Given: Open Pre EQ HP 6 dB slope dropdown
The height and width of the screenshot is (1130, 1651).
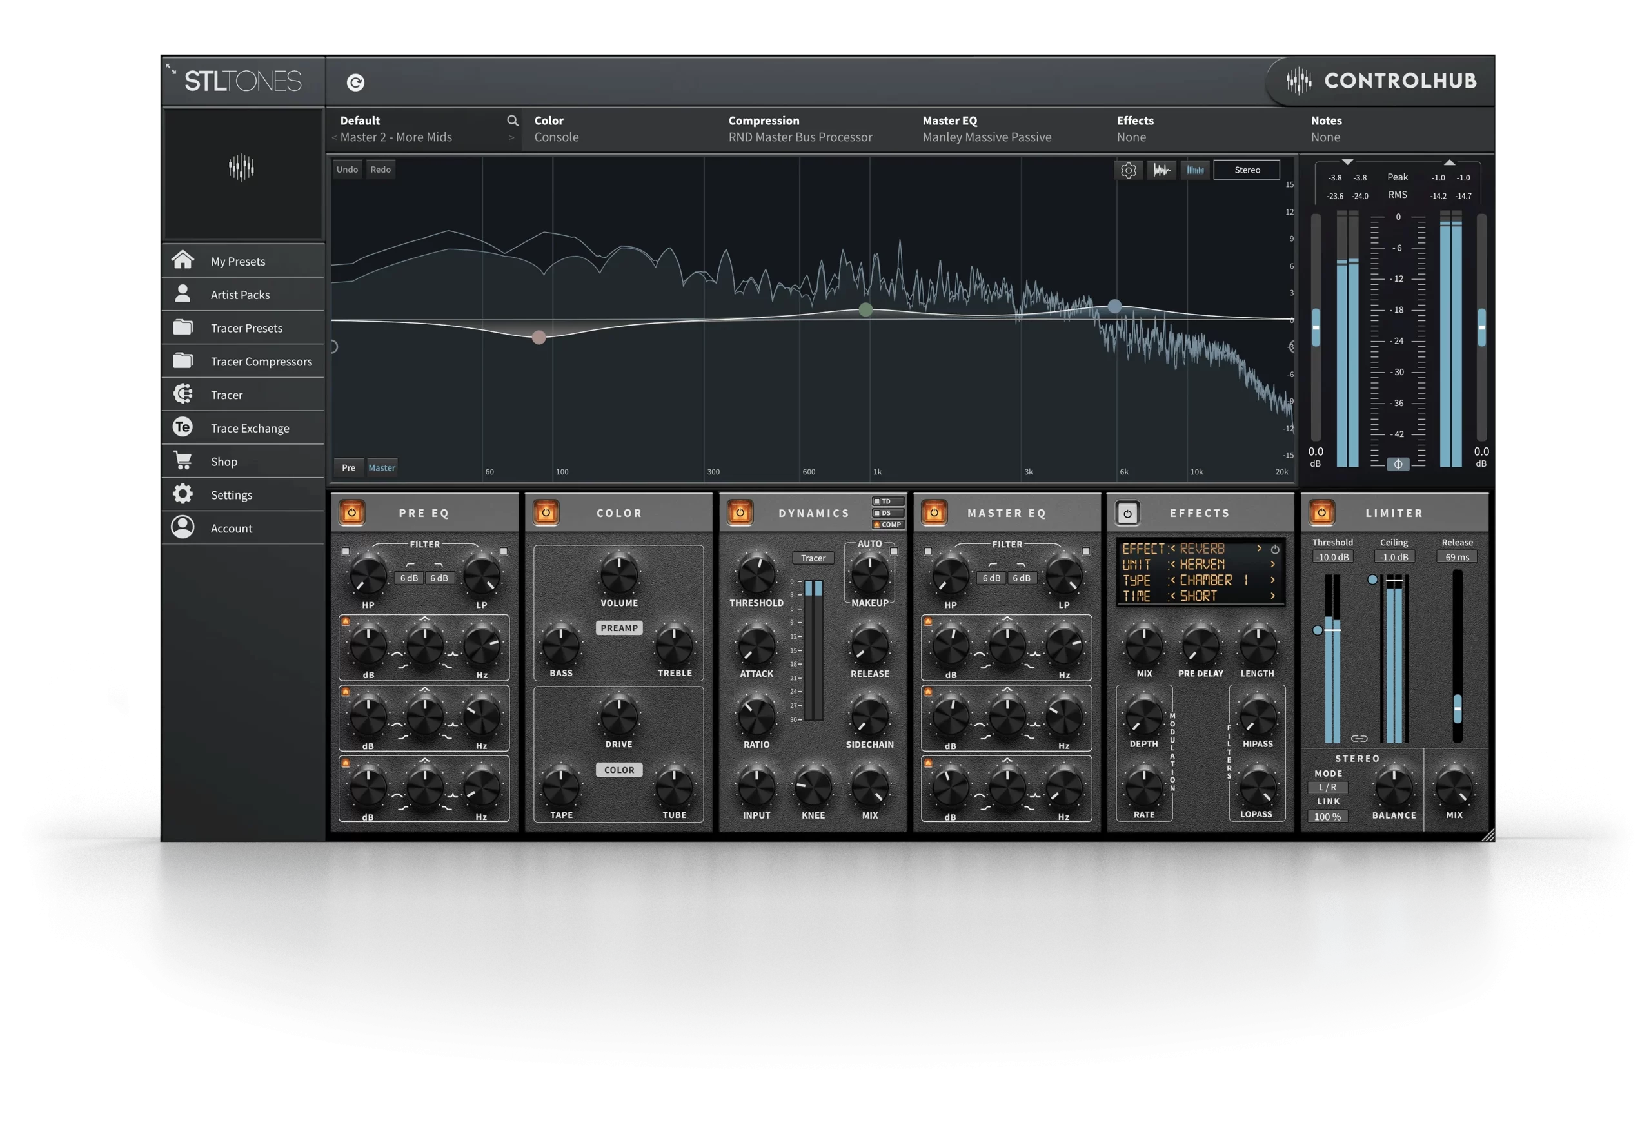Looking at the screenshot, I should click(x=408, y=578).
